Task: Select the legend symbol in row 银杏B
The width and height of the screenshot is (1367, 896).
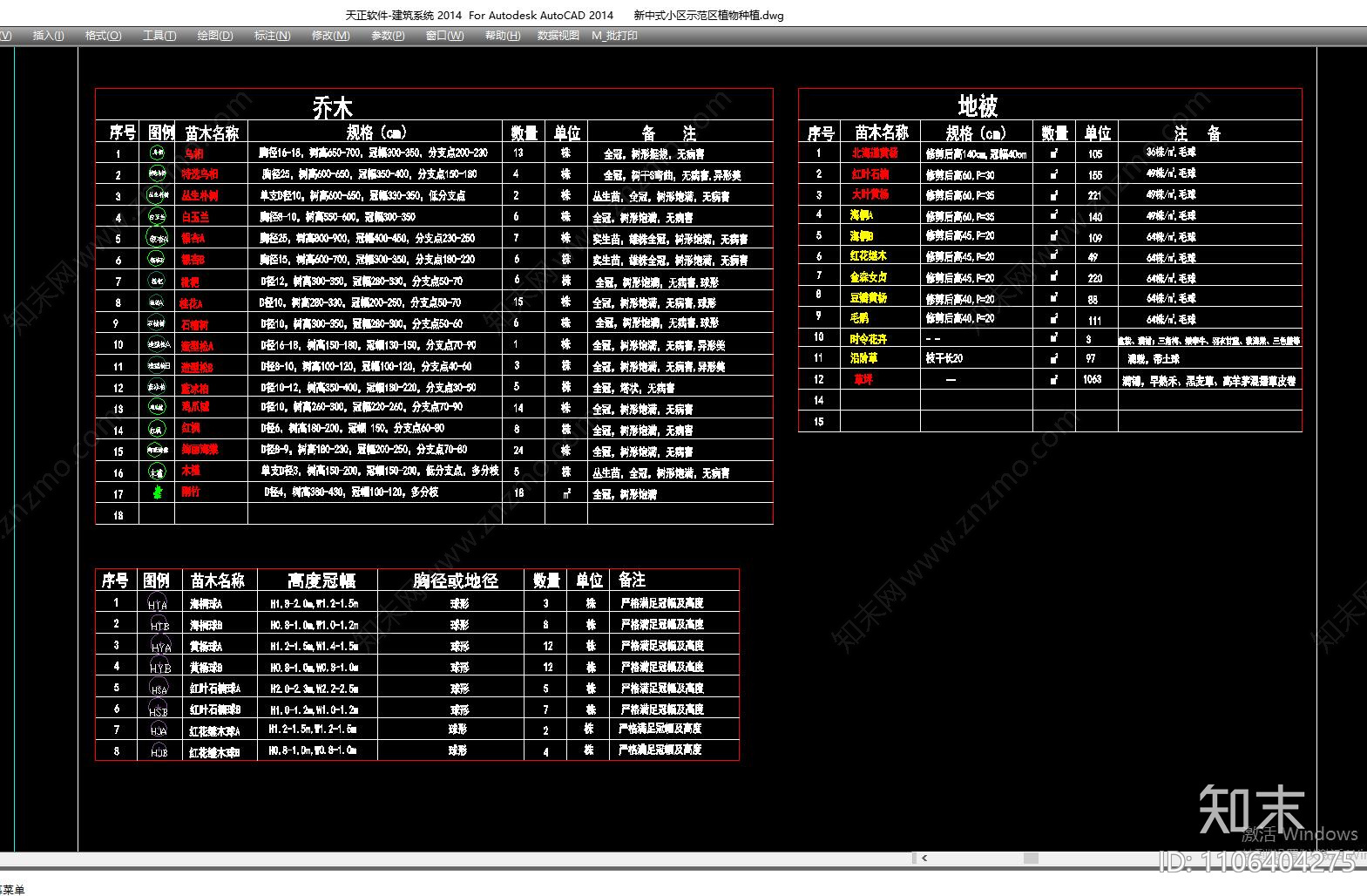Action: coord(157,259)
